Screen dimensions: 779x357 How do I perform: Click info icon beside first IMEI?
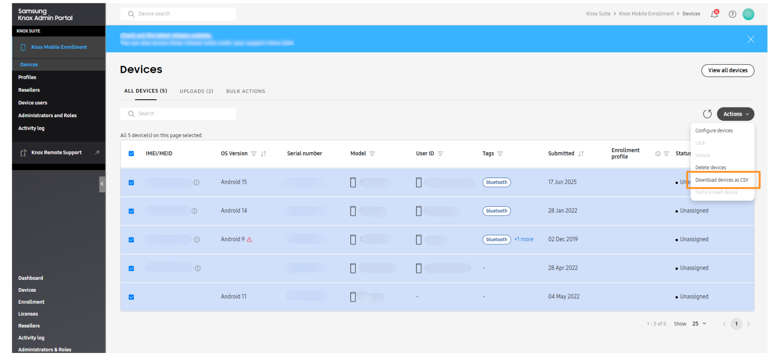tap(196, 183)
